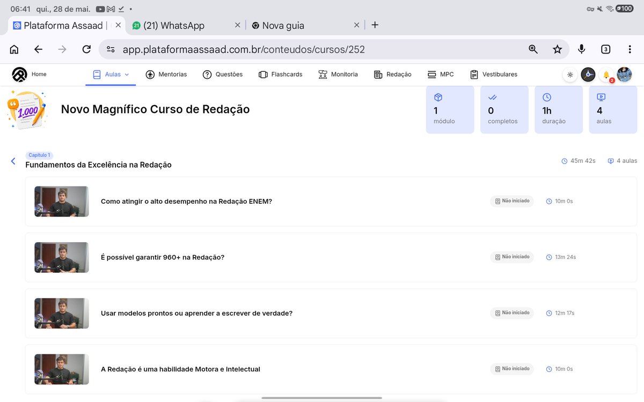Screen dimensions: 644x402
Task: Click the Wi-Fi status icon in status bar
Action: (x=610, y=9)
